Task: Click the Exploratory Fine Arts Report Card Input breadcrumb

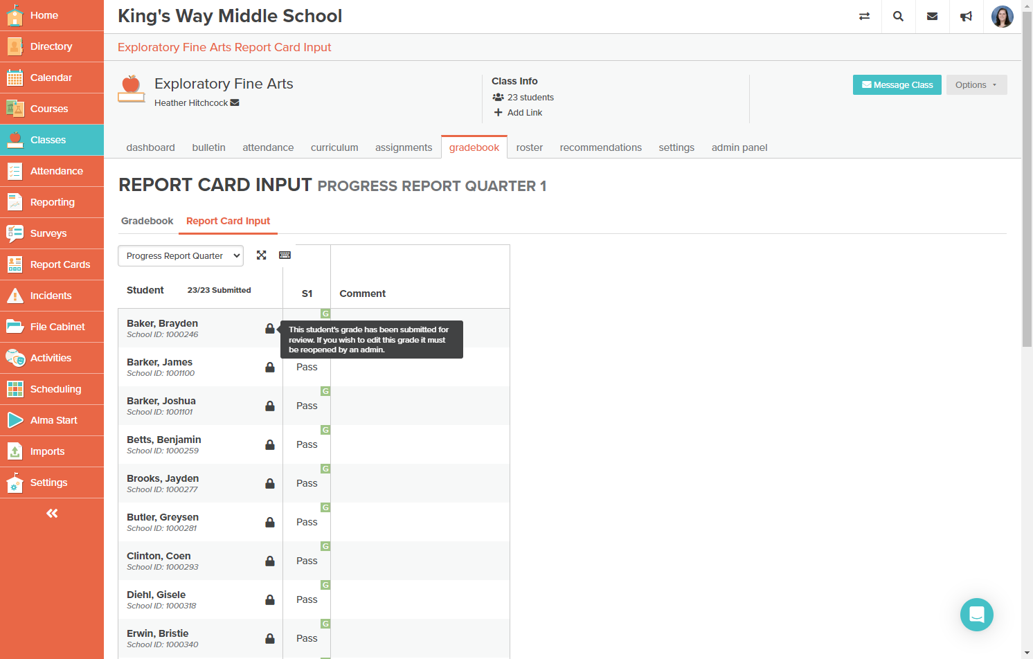Action: click(224, 47)
